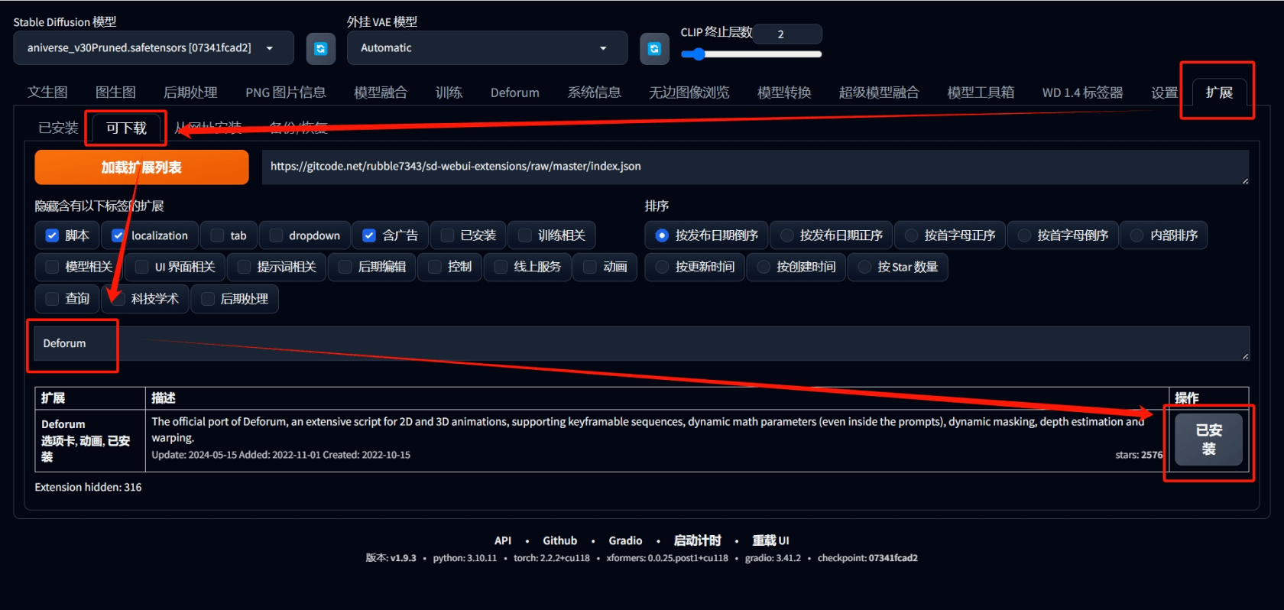
Task: Switch to the 已安装 sub-tab
Action: coord(58,128)
